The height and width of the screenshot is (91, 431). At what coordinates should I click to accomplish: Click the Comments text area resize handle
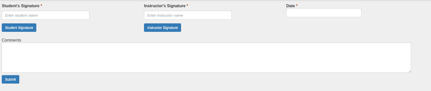409,71
